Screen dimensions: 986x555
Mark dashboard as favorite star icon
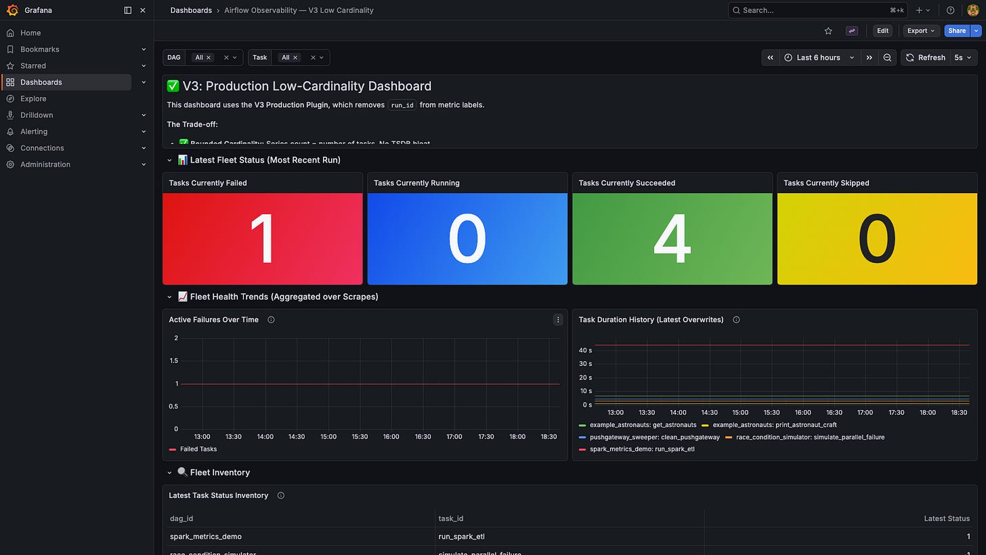pos(828,30)
